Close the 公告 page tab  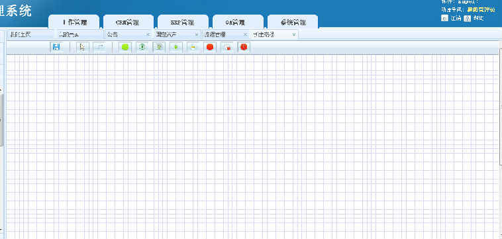tap(148, 34)
